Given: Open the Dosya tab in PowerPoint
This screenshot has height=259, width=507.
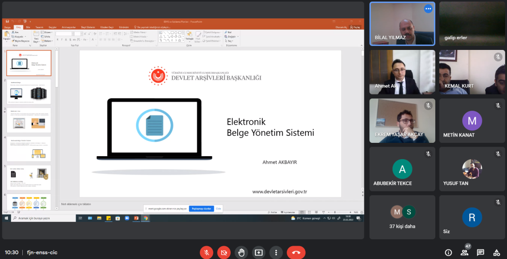Looking at the screenshot, I should [7, 28].
